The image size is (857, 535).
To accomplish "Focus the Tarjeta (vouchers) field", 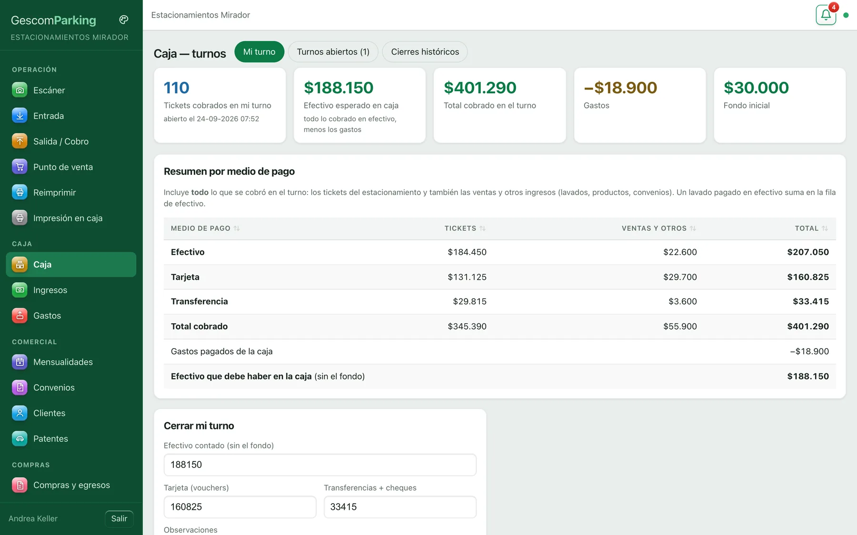I will tap(240, 507).
